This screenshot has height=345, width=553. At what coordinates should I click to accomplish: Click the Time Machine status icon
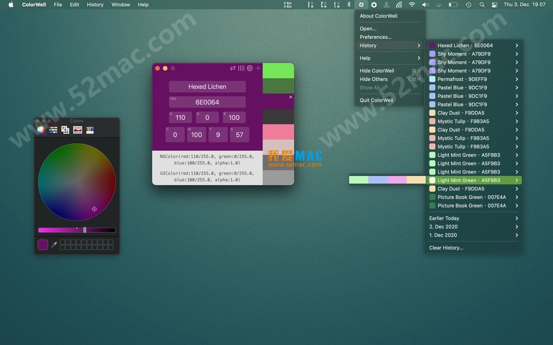tap(468, 5)
